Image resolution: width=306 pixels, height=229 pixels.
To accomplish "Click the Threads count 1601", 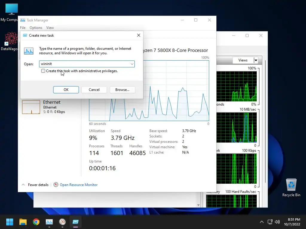I will [117, 153].
